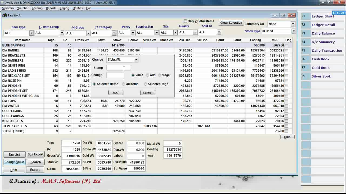346x194 pixels.
Task: Choose the All Items radio option
Action: pos(124,84)
